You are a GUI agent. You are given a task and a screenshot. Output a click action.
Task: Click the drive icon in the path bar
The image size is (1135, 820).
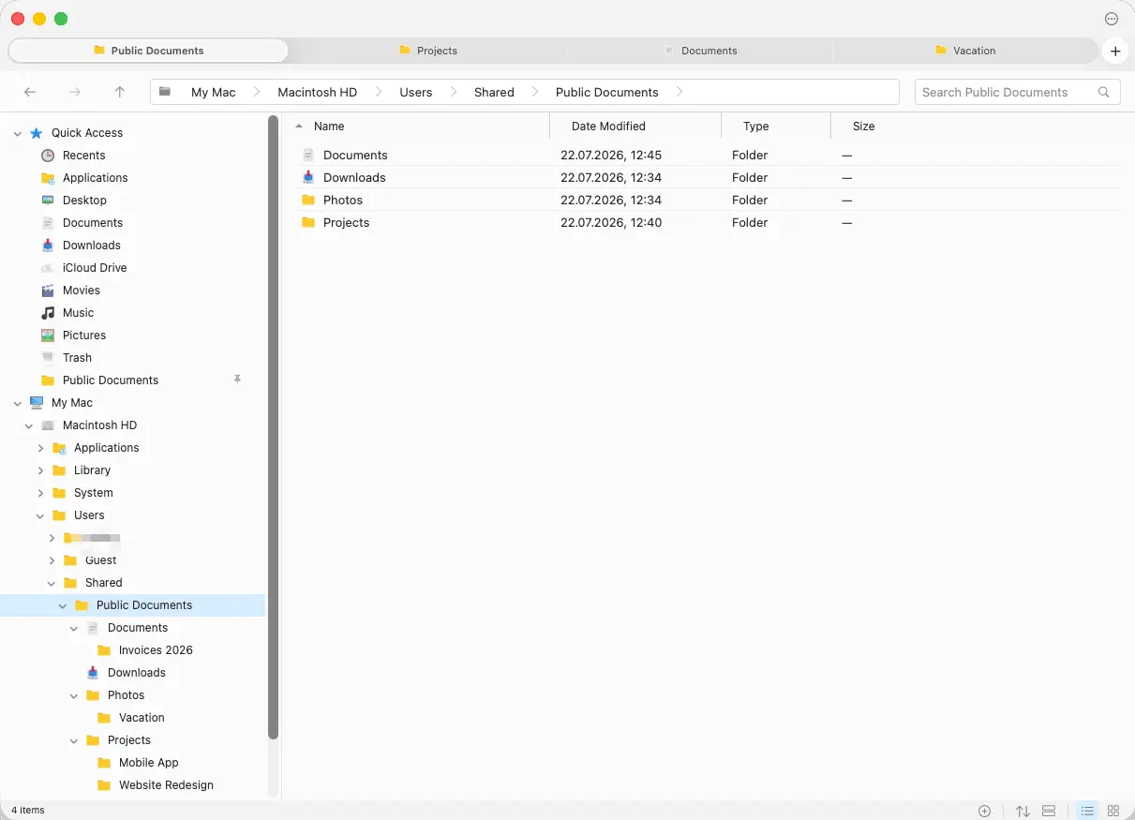click(165, 92)
